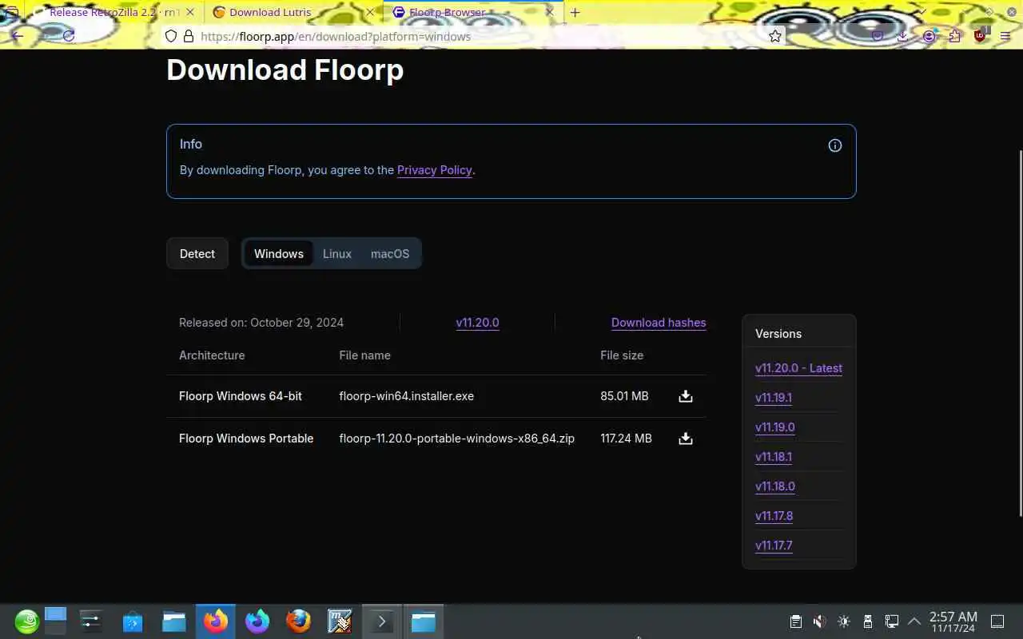This screenshot has width=1023, height=639.
Task: Select version v11.20.0 - Latest
Action: (x=798, y=368)
